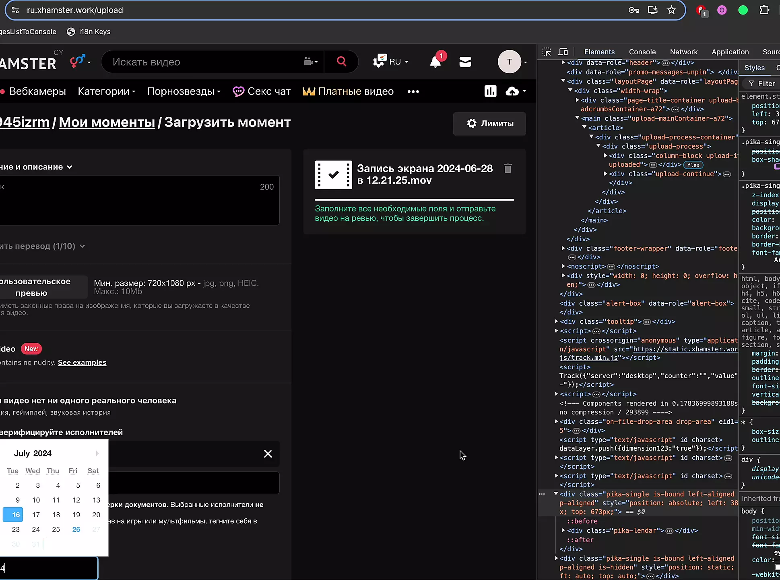This screenshot has width=780, height=580.
Task: Open messages envelope icon
Action: [465, 62]
